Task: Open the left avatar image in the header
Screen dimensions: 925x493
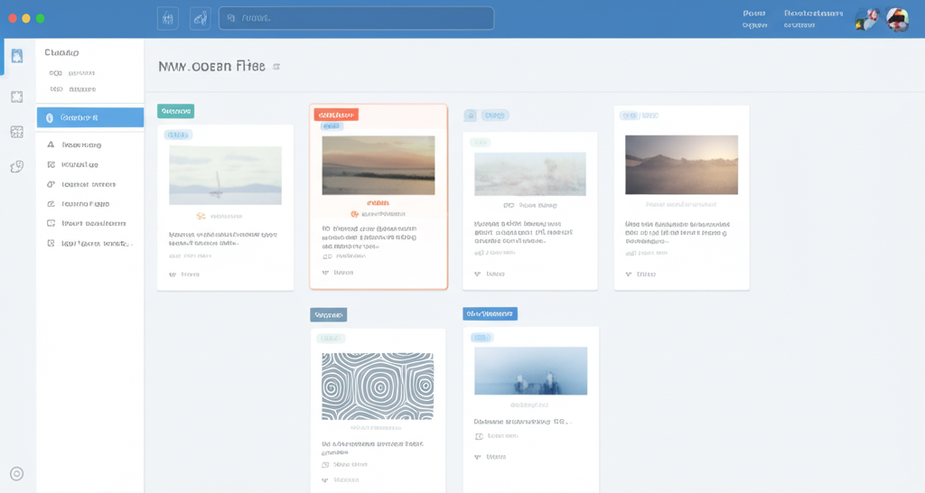Action: pos(867,20)
